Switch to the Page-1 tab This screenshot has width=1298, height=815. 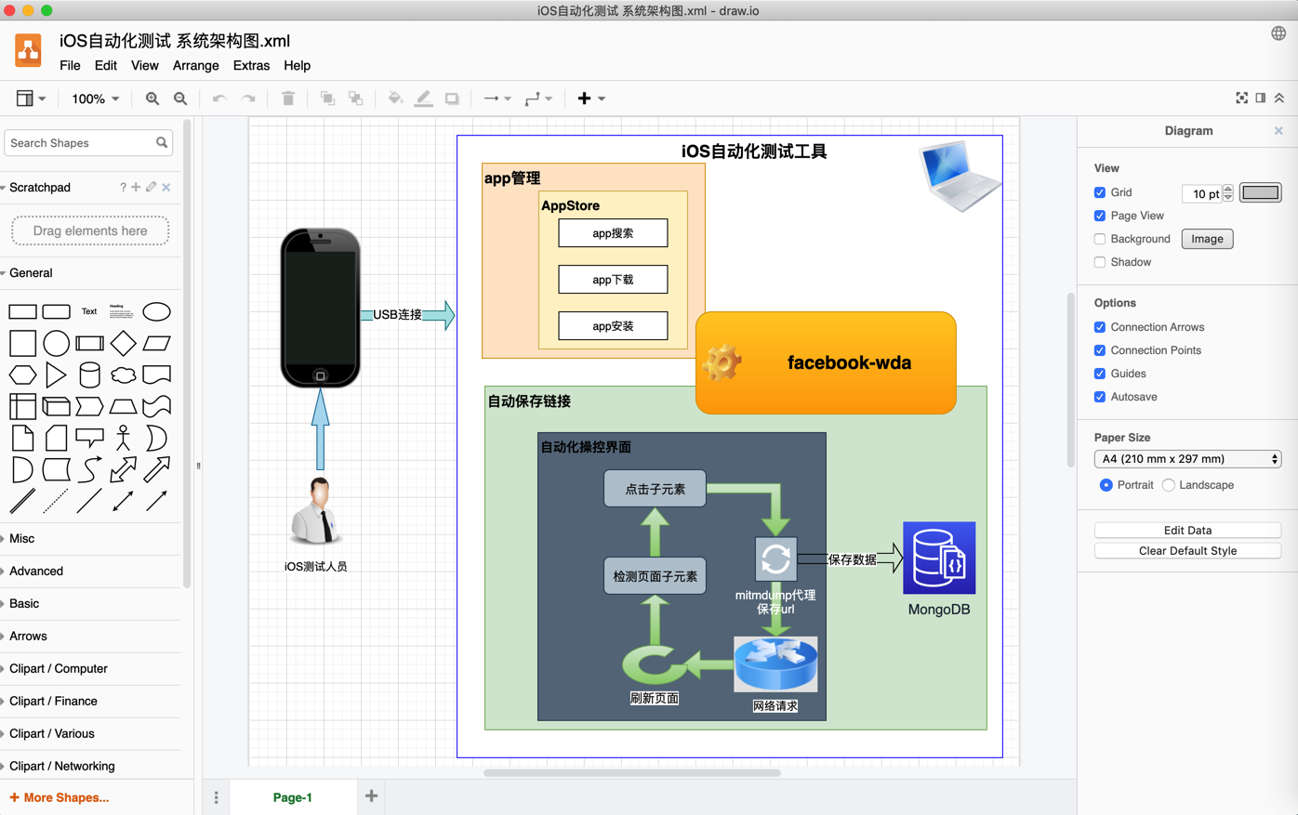pyautogui.click(x=293, y=797)
